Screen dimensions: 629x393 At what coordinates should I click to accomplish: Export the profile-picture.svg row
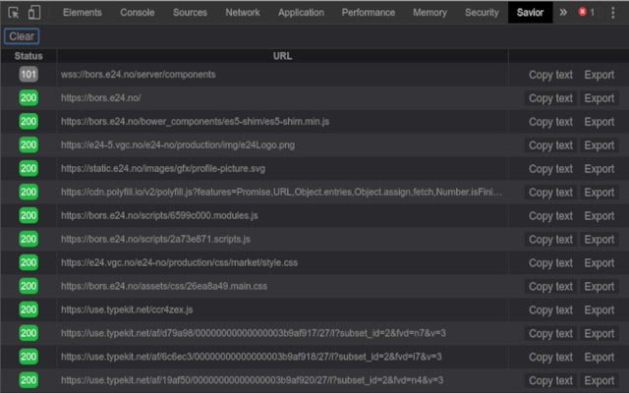599,169
